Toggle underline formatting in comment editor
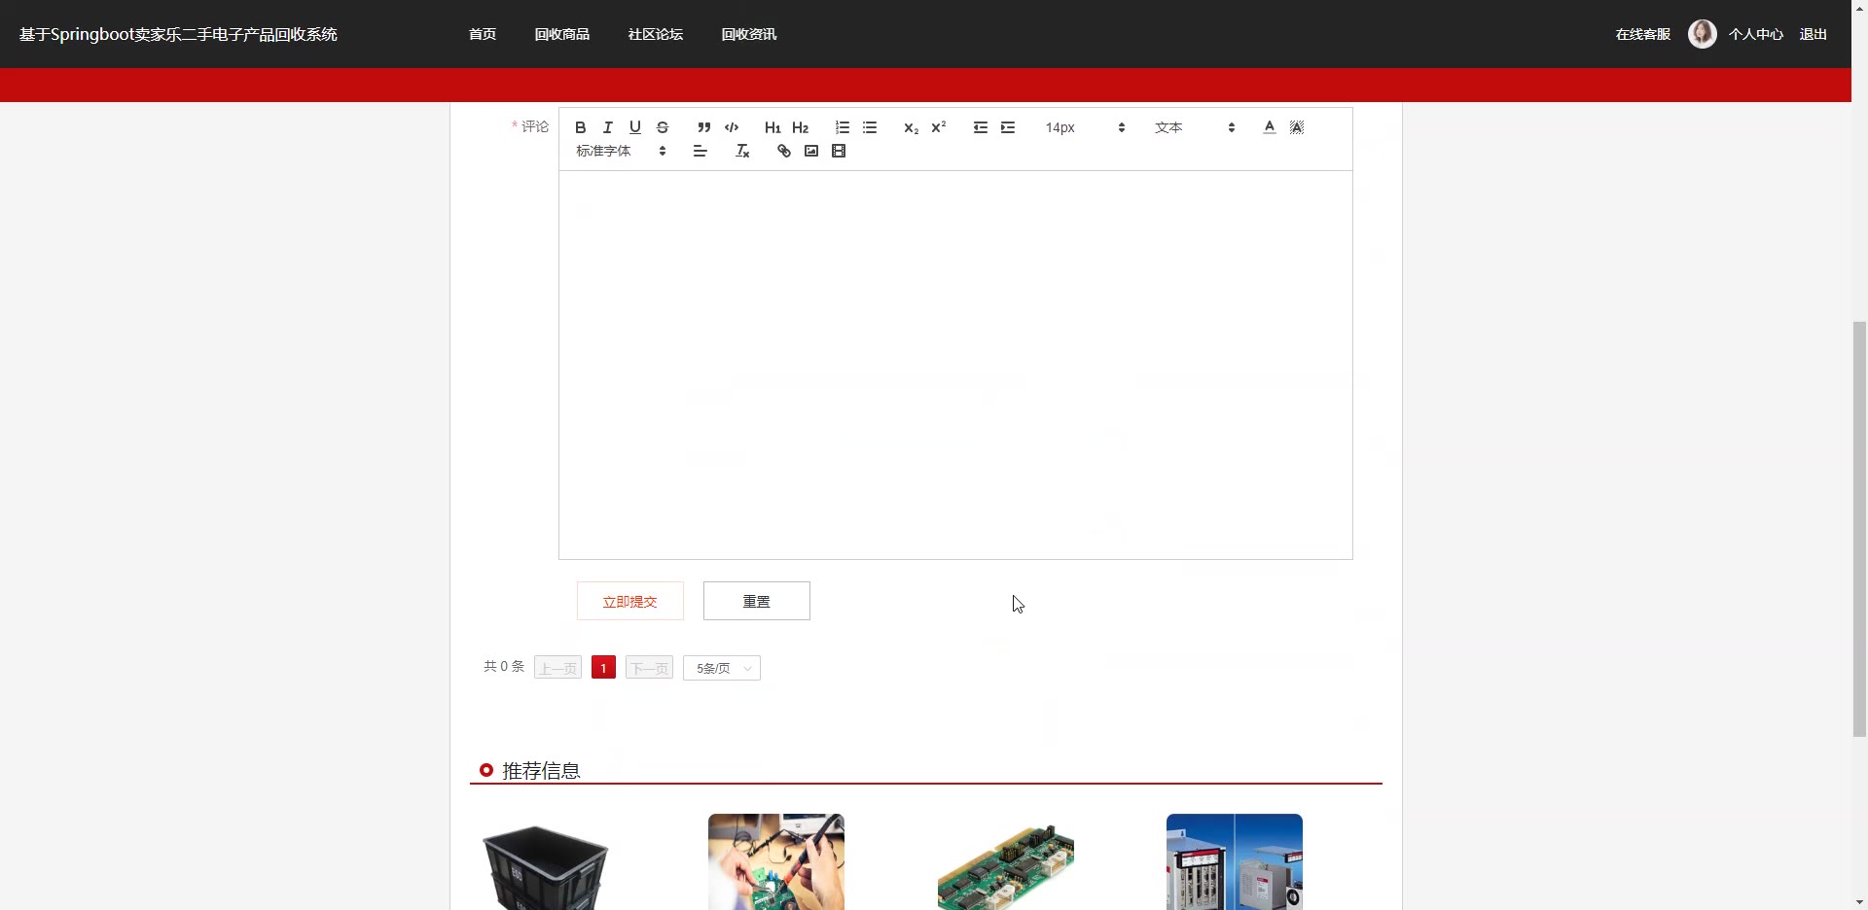 (635, 127)
